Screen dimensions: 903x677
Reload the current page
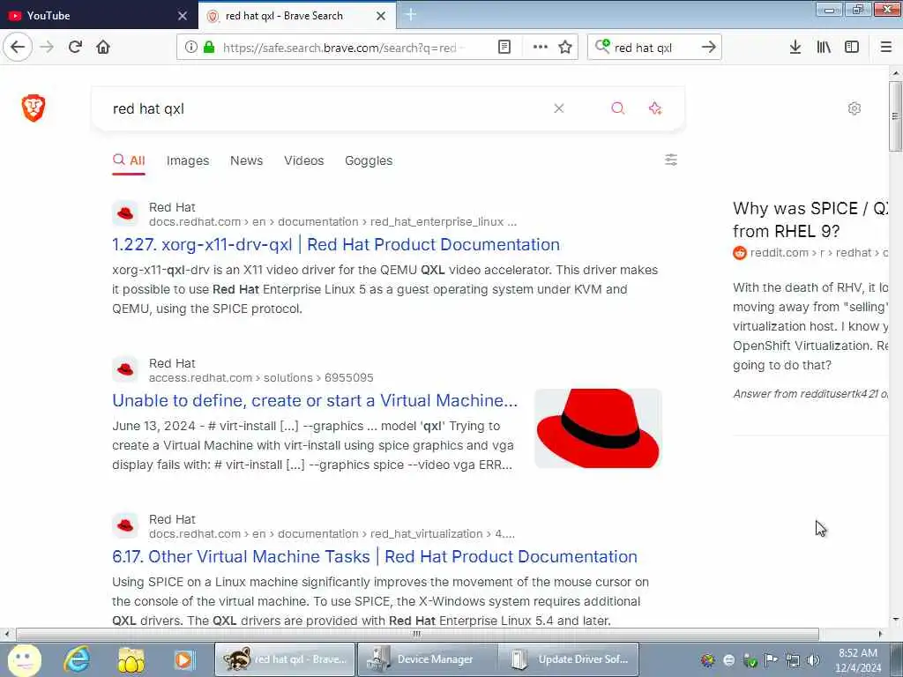point(75,47)
